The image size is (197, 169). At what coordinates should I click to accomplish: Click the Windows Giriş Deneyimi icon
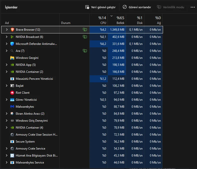click(x=12, y=121)
